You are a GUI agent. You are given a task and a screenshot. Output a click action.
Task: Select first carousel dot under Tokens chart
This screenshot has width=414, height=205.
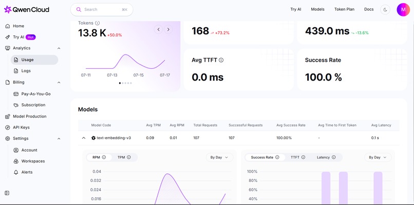click(x=120, y=83)
